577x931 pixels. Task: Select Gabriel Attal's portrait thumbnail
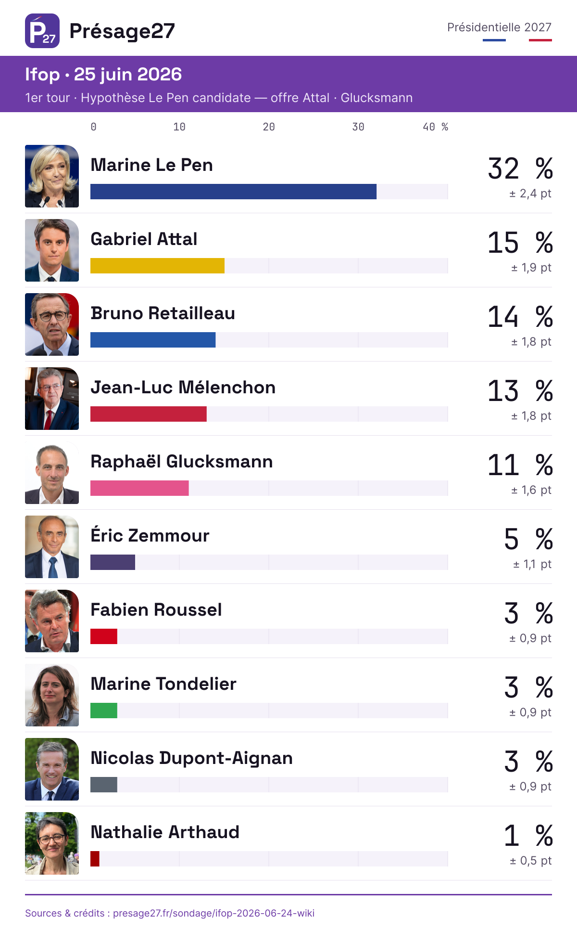click(x=52, y=250)
